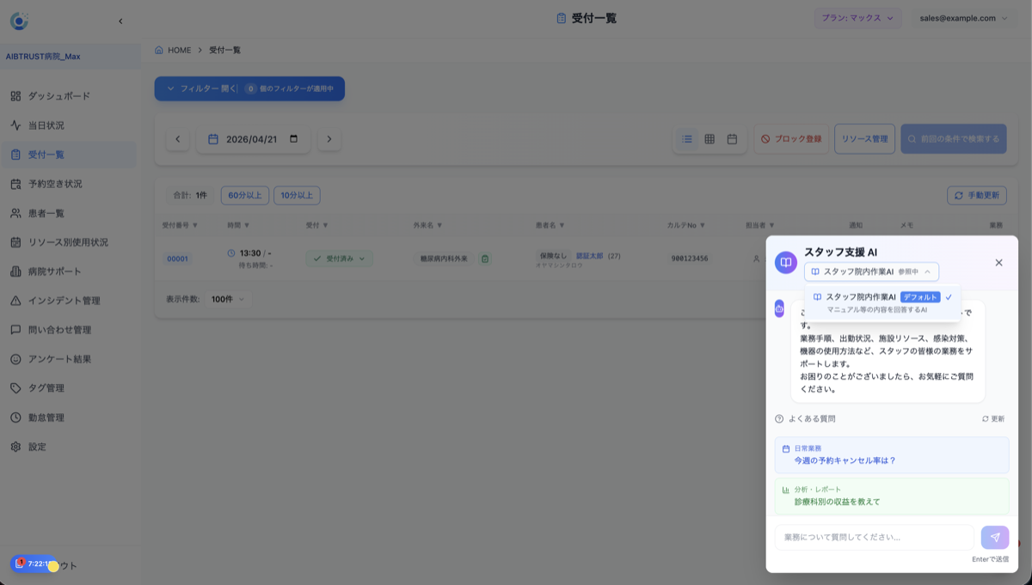
Task: Go to next date arrow
Action: (x=329, y=139)
